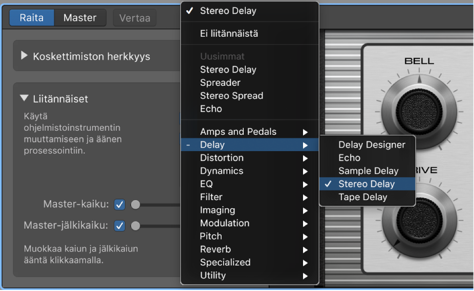Adjust the Master-kaiku slider handle
474x291 pixels.
[136, 204]
